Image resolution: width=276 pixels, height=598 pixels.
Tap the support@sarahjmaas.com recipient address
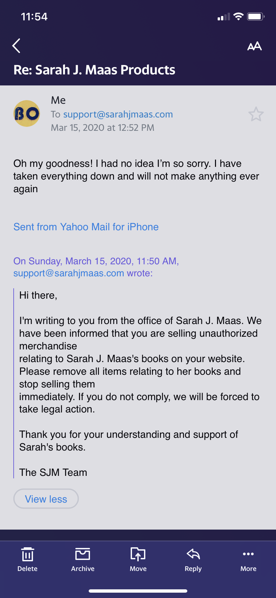tap(118, 114)
